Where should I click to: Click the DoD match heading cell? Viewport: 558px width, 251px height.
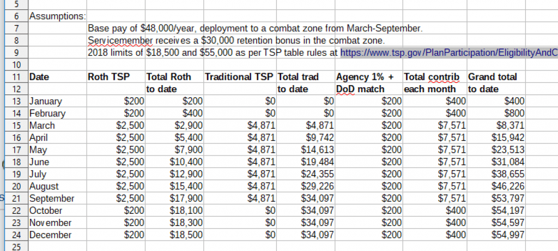360,89
